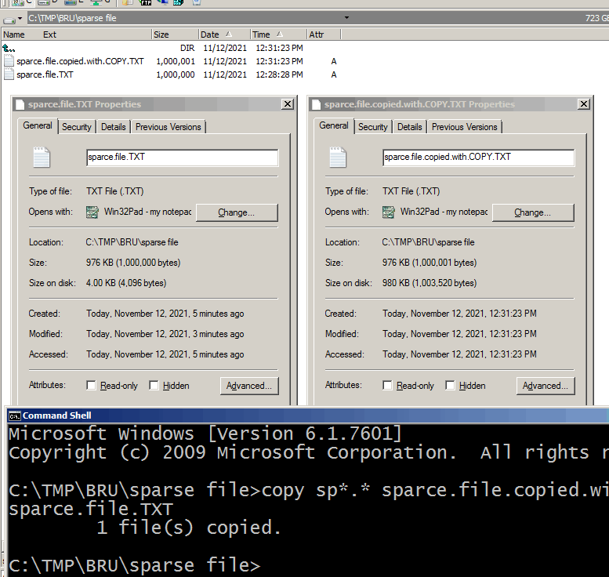Click '1 file(s) copied.' in Command Shell
The width and height of the screenshot is (609, 577).
tap(189, 528)
